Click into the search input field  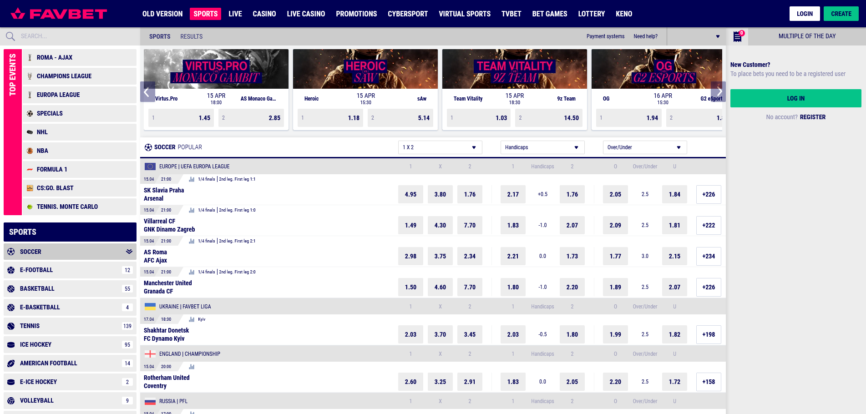click(77, 36)
